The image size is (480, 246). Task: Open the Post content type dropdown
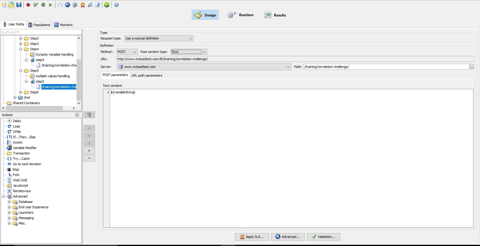click(x=189, y=52)
